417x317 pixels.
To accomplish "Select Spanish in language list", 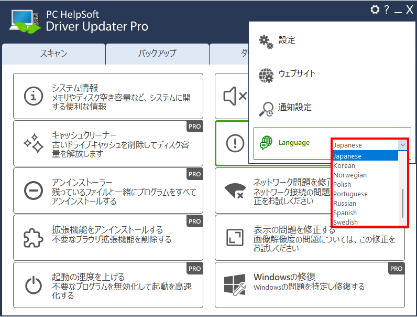I will point(366,213).
